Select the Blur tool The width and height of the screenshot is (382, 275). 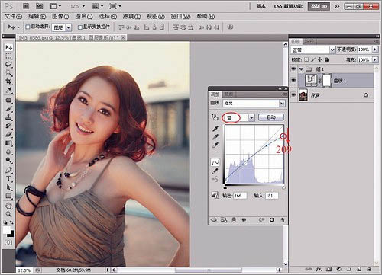pyautogui.click(x=8, y=152)
